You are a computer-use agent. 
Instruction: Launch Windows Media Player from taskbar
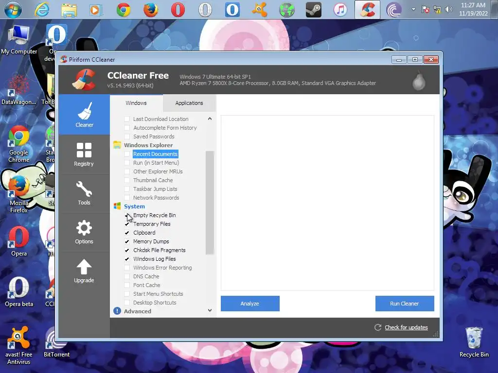pos(96,10)
